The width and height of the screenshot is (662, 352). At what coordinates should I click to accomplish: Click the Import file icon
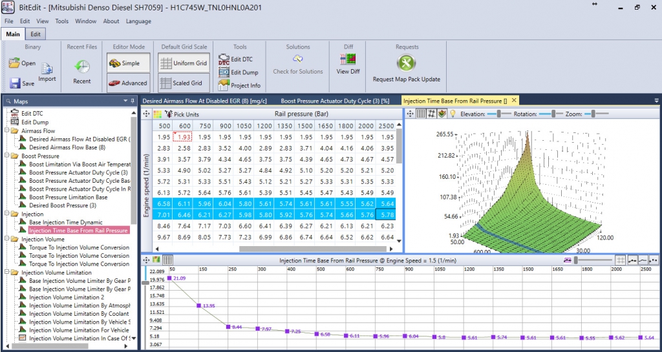click(47, 69)
